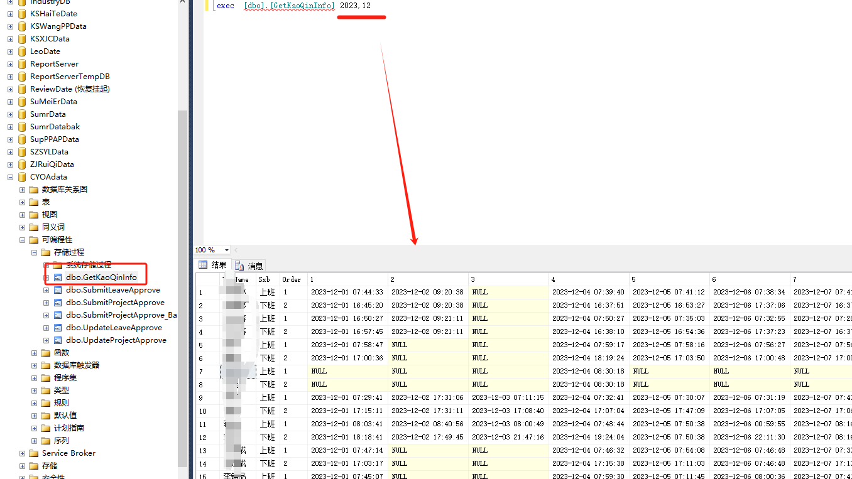Click cell 2023-12-04 18:19:24
Image resolution: width=852 pixels, height=479 pixels.
(x=589, y=358)
